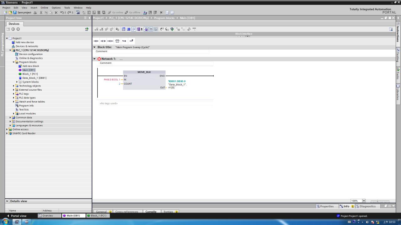Click the split editor vertically icon
This screenshot has height=225, width=401.
pos(172,12)
